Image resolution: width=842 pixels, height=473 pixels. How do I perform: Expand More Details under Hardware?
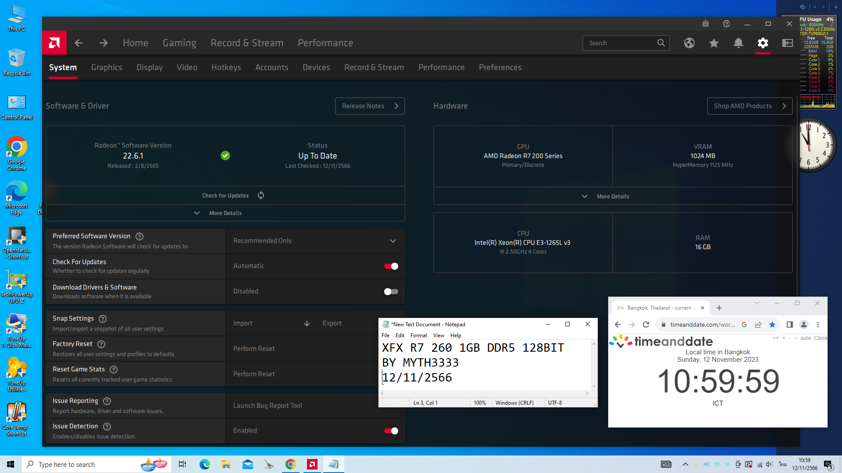coord(613,196)
